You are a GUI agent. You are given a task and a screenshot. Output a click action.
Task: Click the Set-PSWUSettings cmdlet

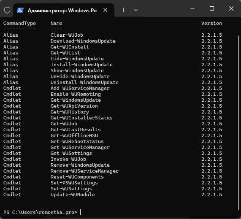[74, 183]
